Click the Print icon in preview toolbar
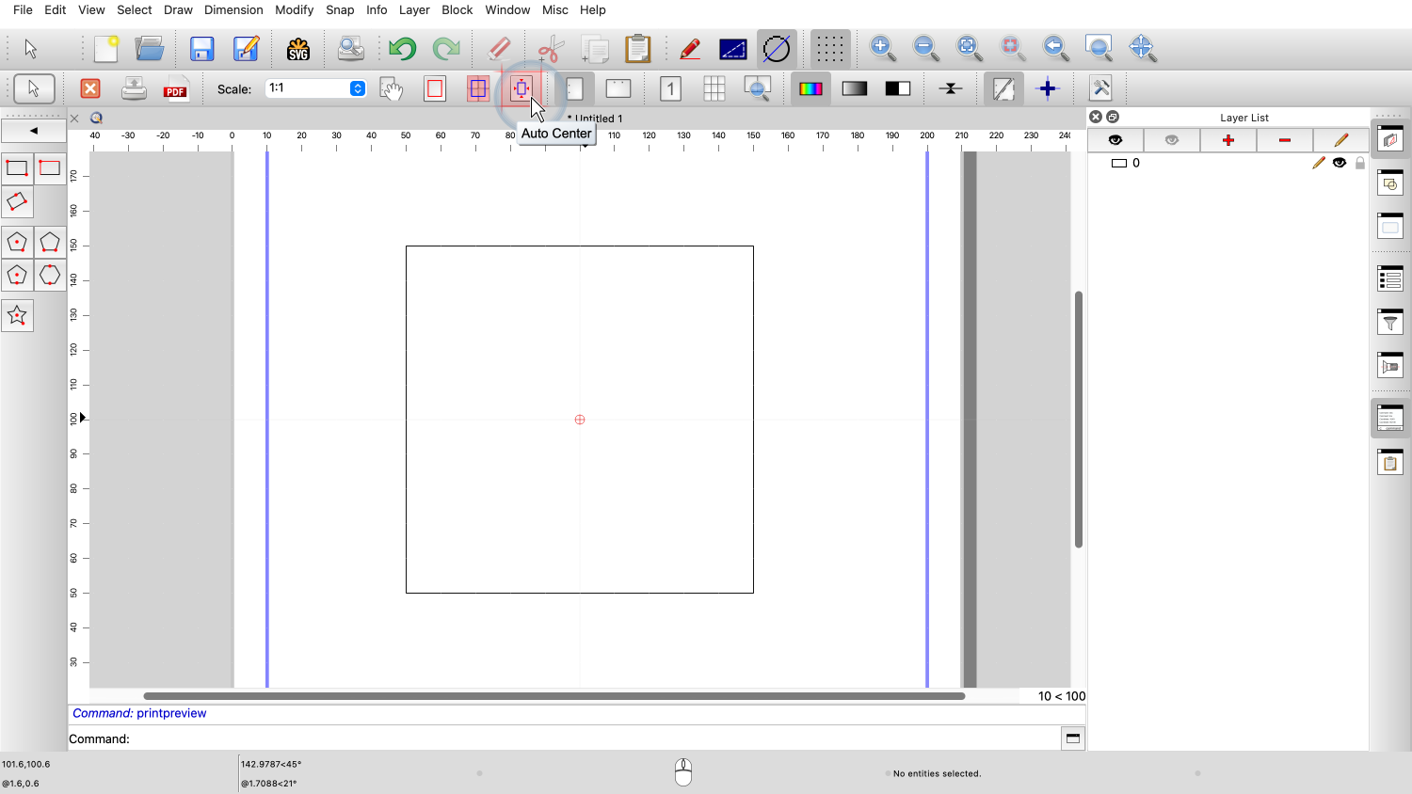 [x=134, y=89]
